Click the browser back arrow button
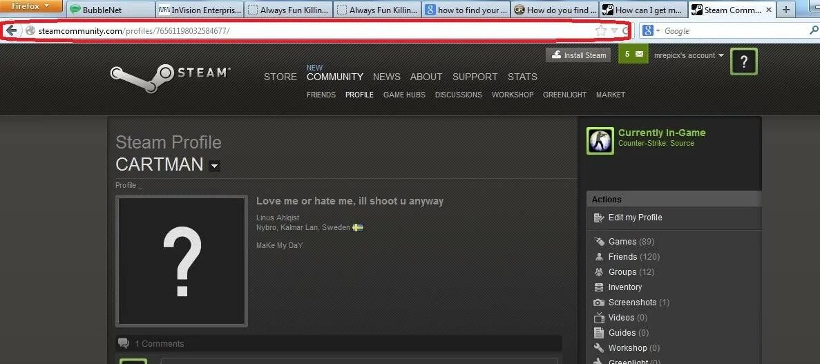 point(12,31)
